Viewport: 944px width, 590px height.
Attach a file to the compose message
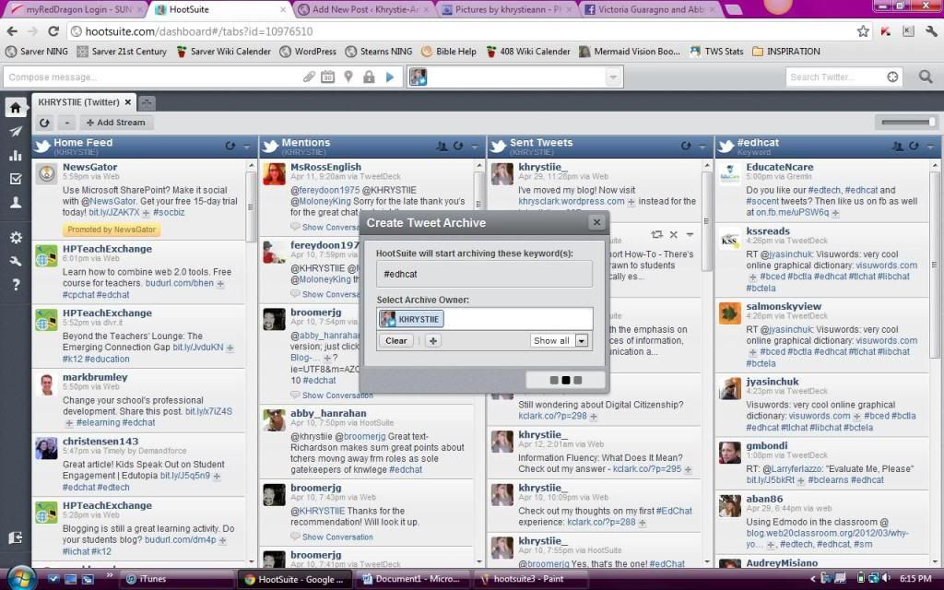(x=309, y=77)
